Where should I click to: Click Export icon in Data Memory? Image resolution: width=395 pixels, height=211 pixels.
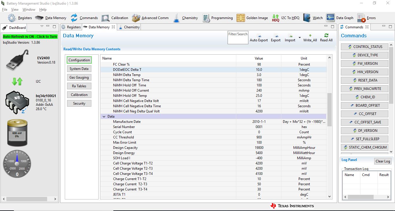pyautogui.click(x=276, y=36)
